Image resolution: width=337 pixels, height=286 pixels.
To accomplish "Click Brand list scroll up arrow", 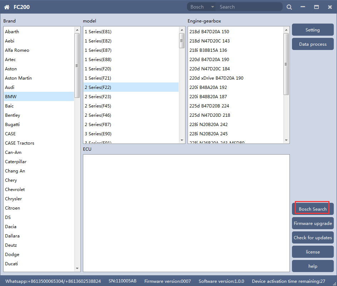I will tap(77, 30).
